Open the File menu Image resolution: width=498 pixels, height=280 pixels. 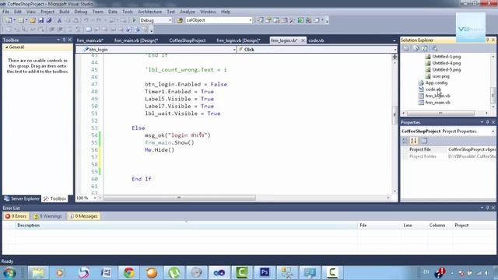point(5,12)
